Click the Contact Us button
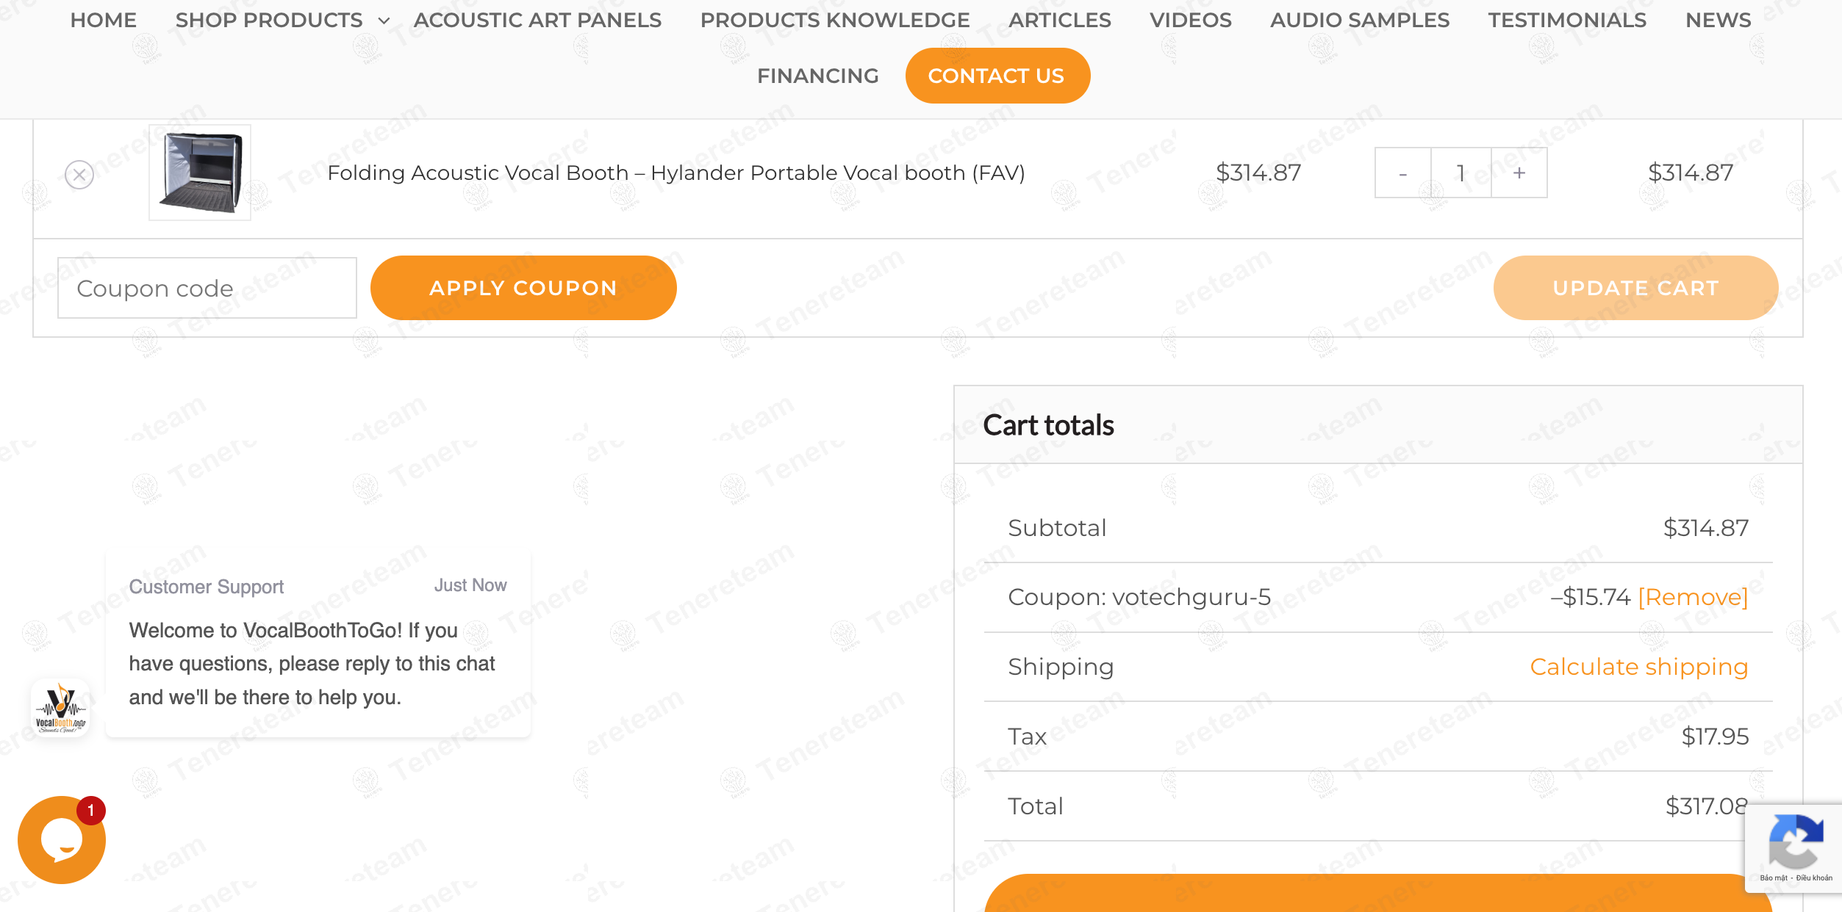Screen dimensions: 1842x912 click(x=997, y=76)
